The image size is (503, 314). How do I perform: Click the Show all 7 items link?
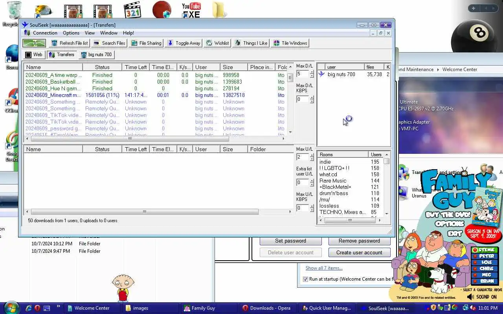(324, 268)
